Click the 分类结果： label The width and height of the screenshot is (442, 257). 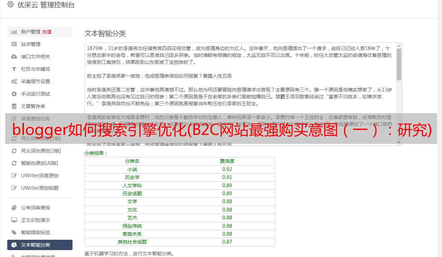(96, 153)
